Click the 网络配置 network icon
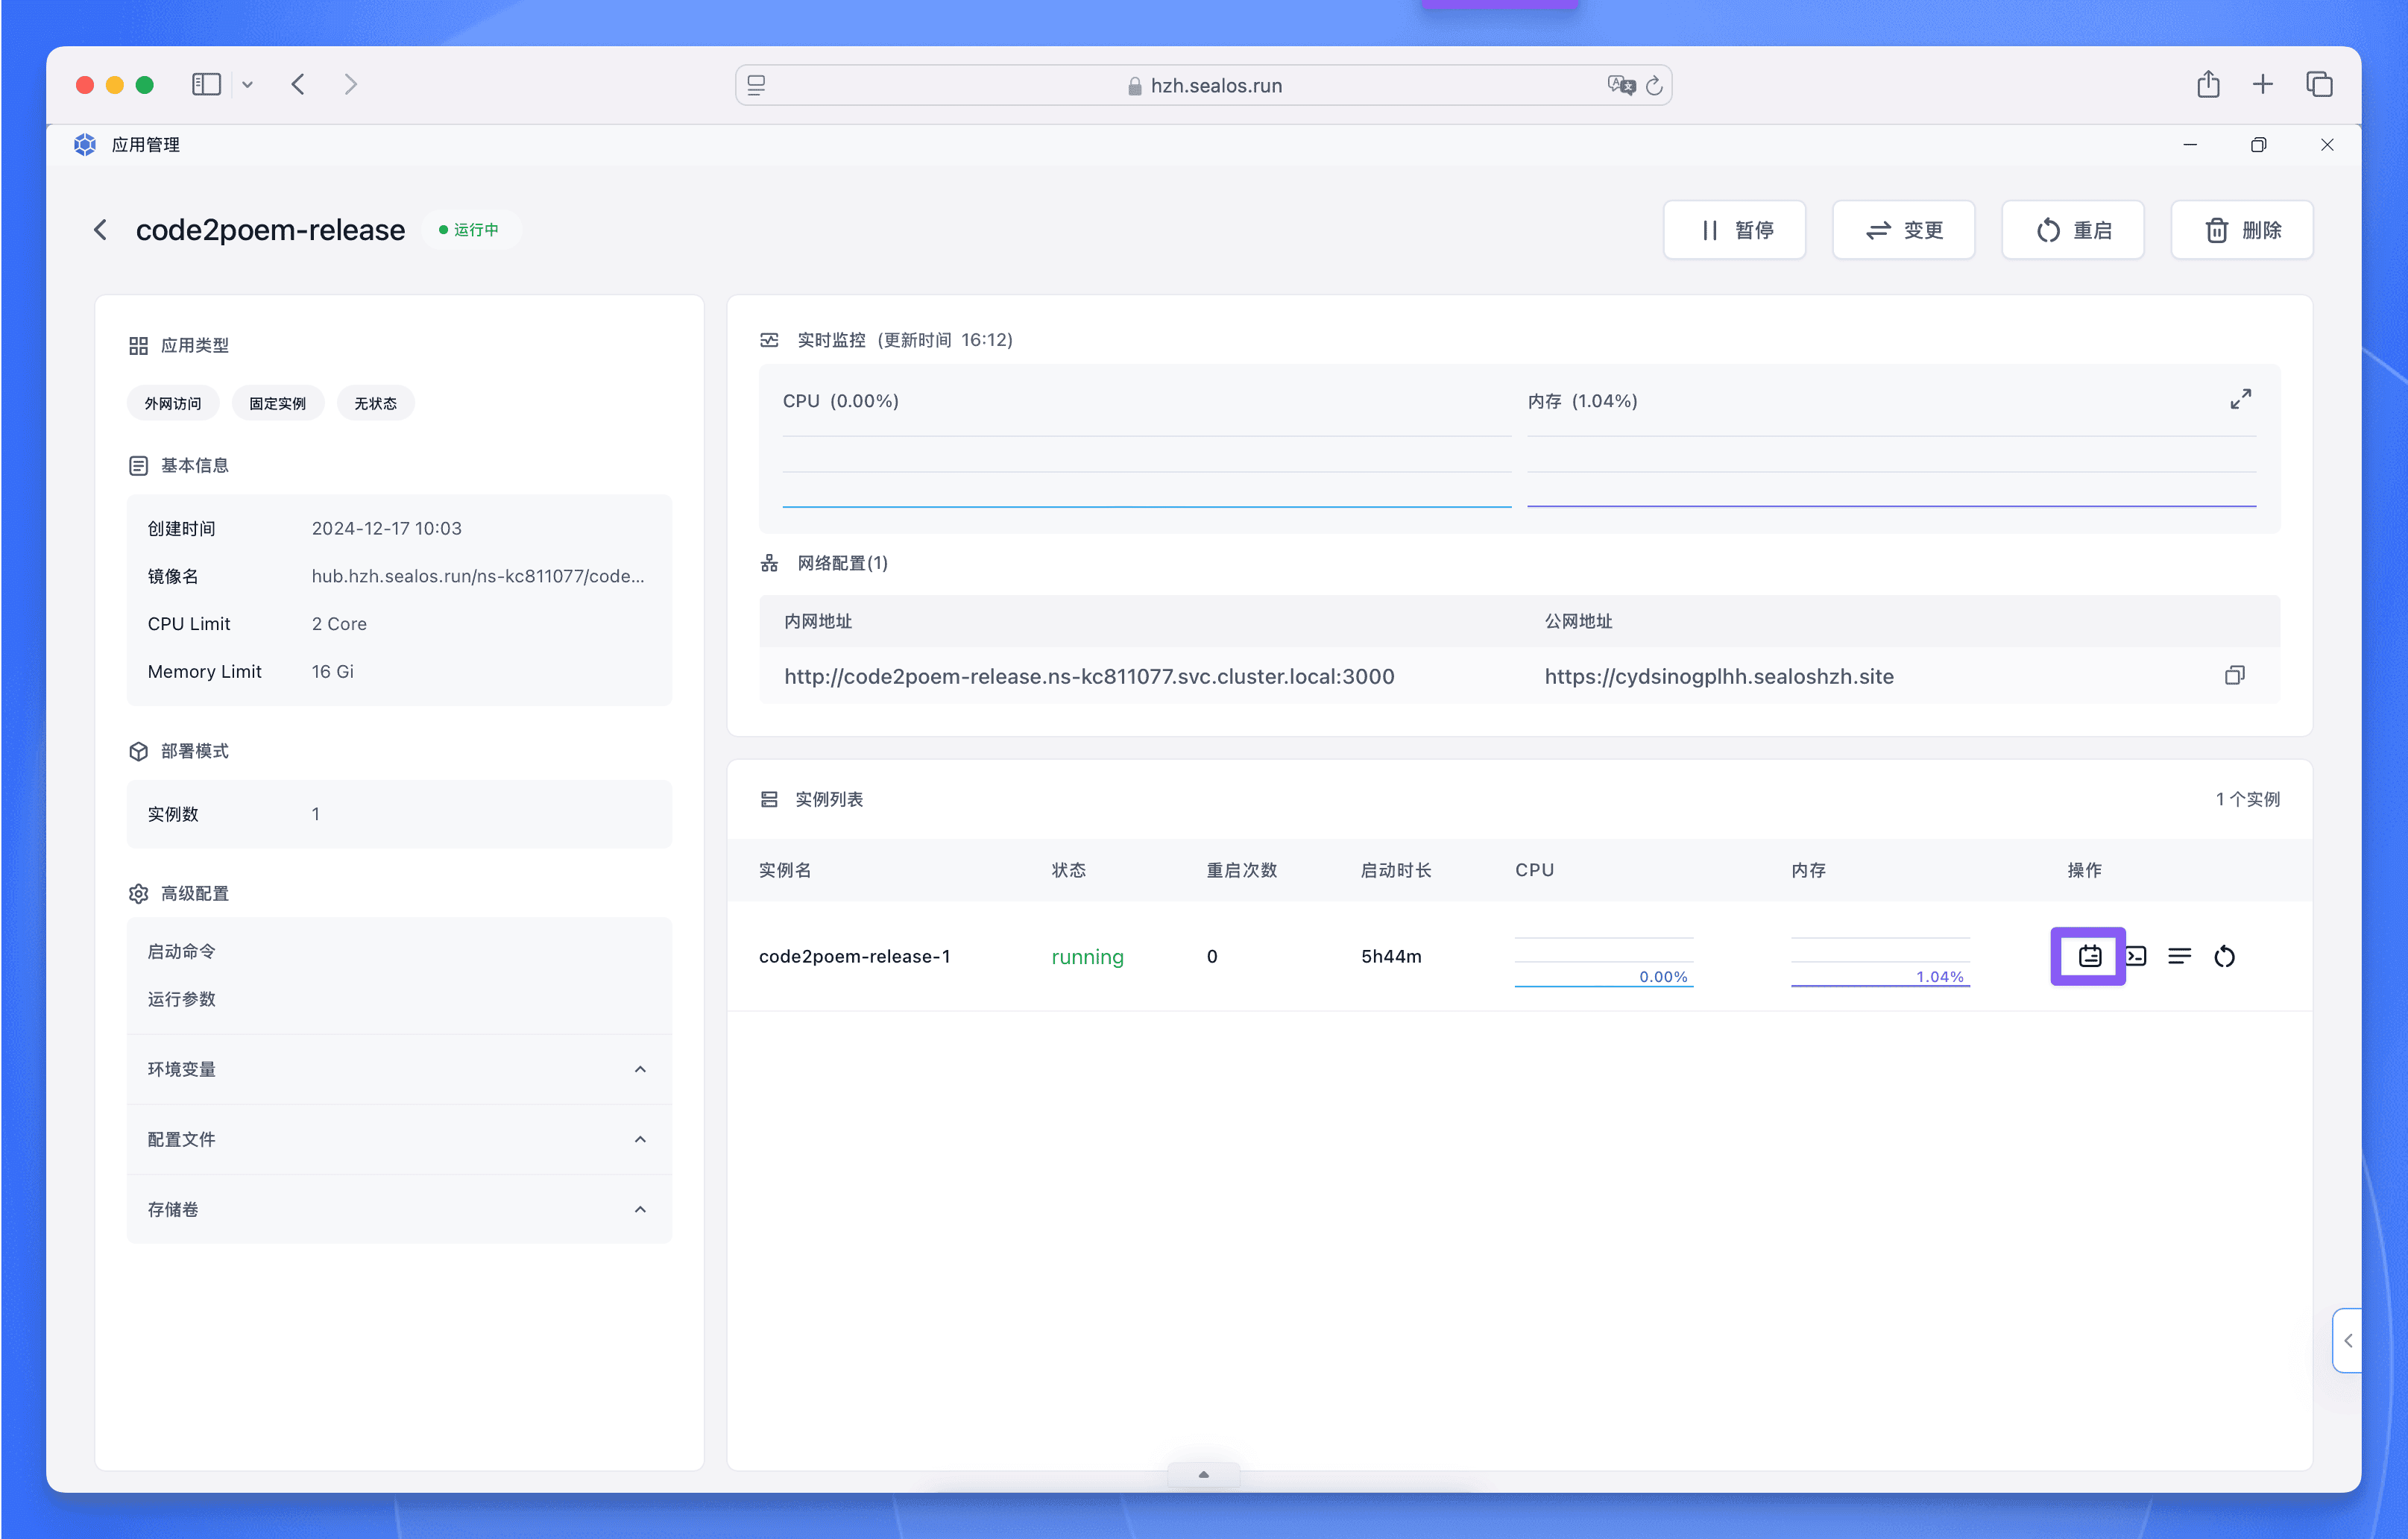 point(769,563)
